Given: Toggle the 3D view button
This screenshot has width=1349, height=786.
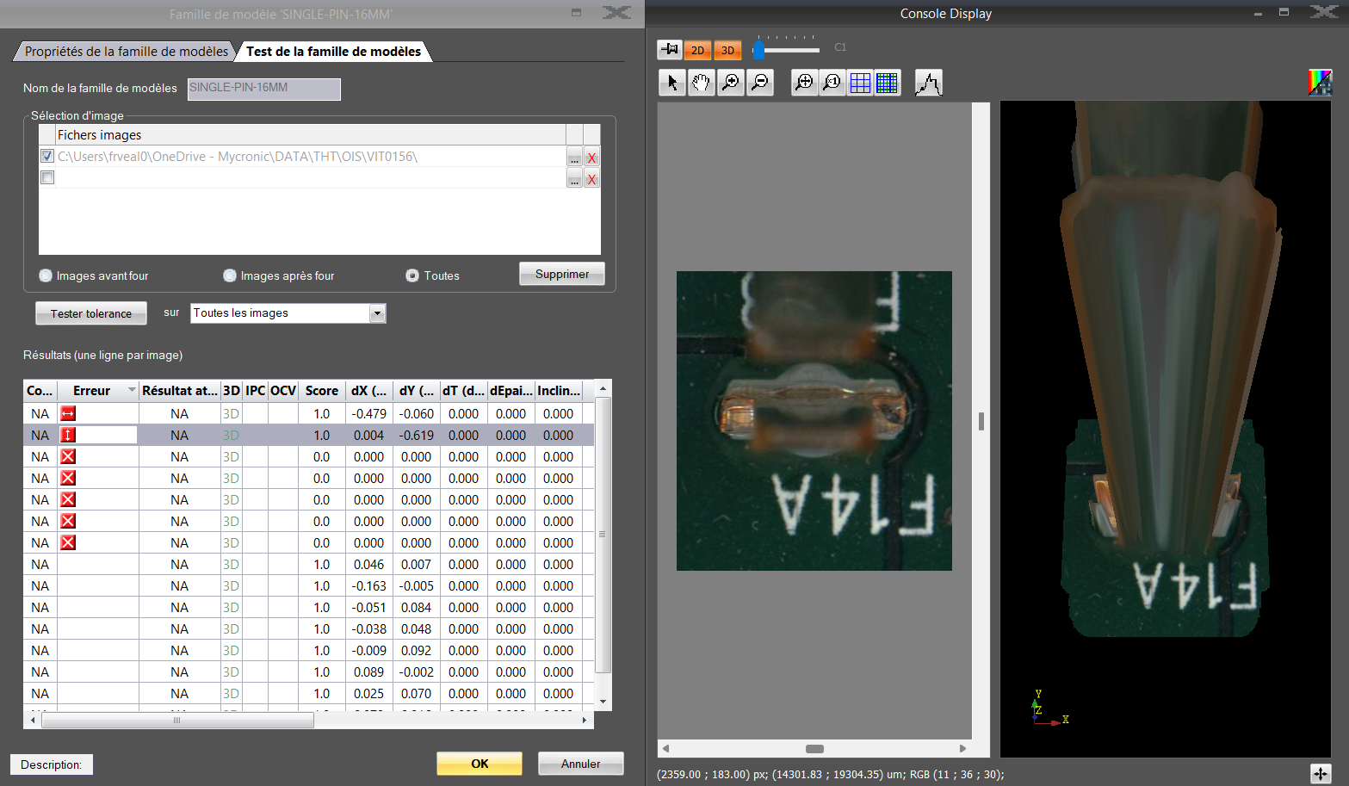Looking at the screenshot, I should coord(727,50).
